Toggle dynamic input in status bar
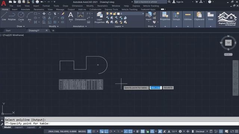 coord(102,131)
